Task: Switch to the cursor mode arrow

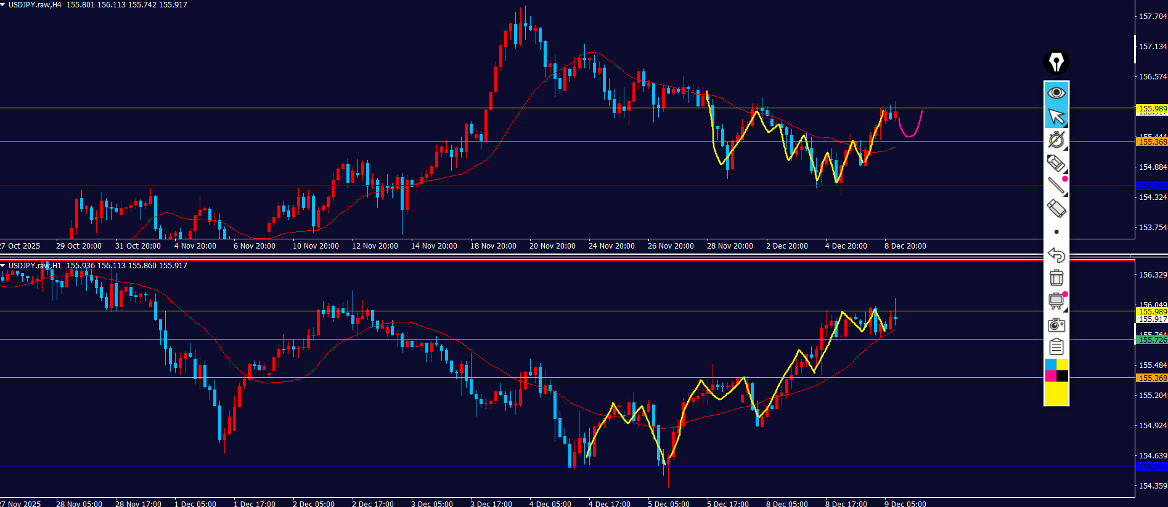Action: [1056, 116]
